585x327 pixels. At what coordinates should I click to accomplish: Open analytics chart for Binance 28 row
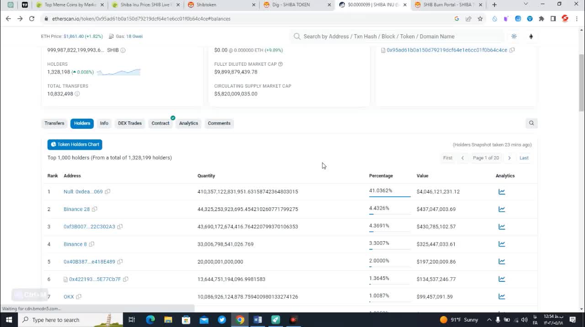tap(501, 209)
